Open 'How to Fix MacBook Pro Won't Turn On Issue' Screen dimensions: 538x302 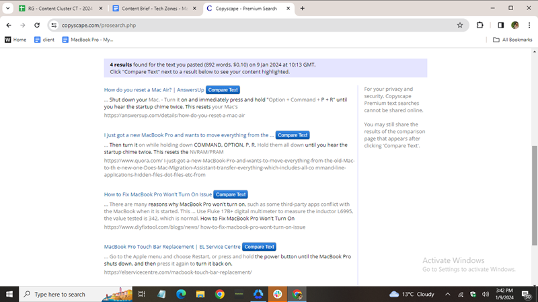coord(158,194)
